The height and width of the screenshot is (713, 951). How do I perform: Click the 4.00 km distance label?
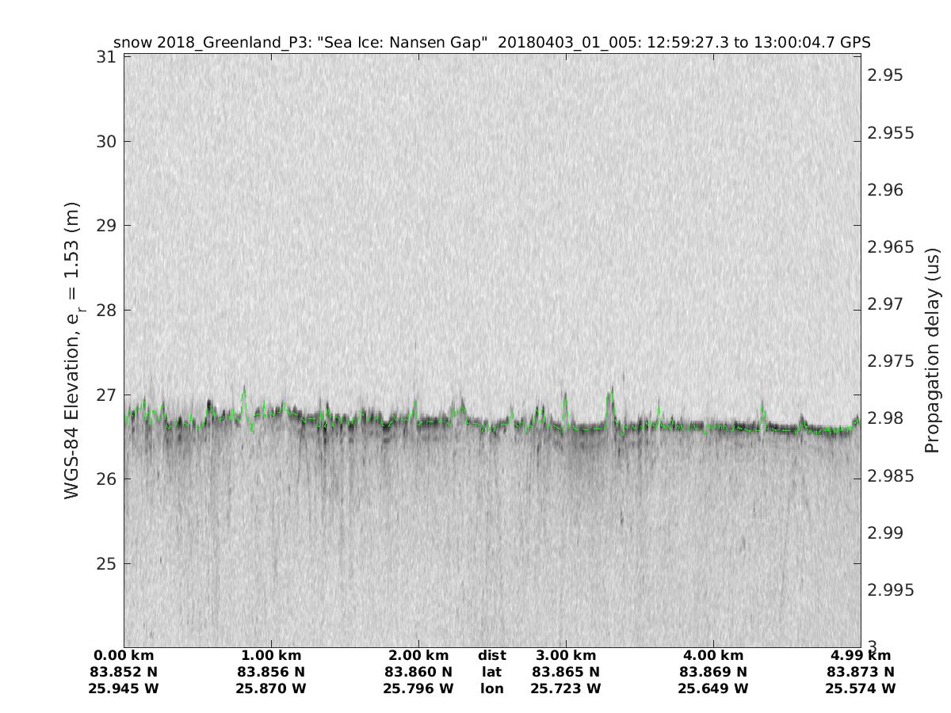(x=712, y=655)
